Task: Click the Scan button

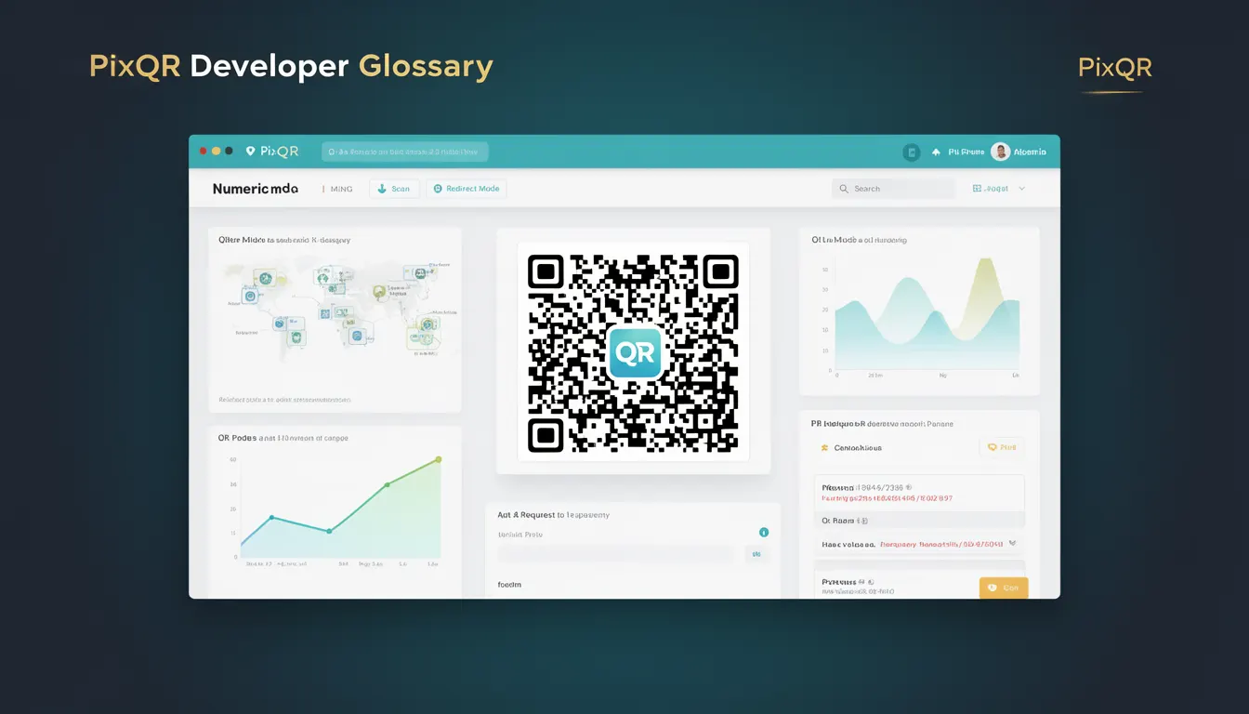Action: pos(394,189)
